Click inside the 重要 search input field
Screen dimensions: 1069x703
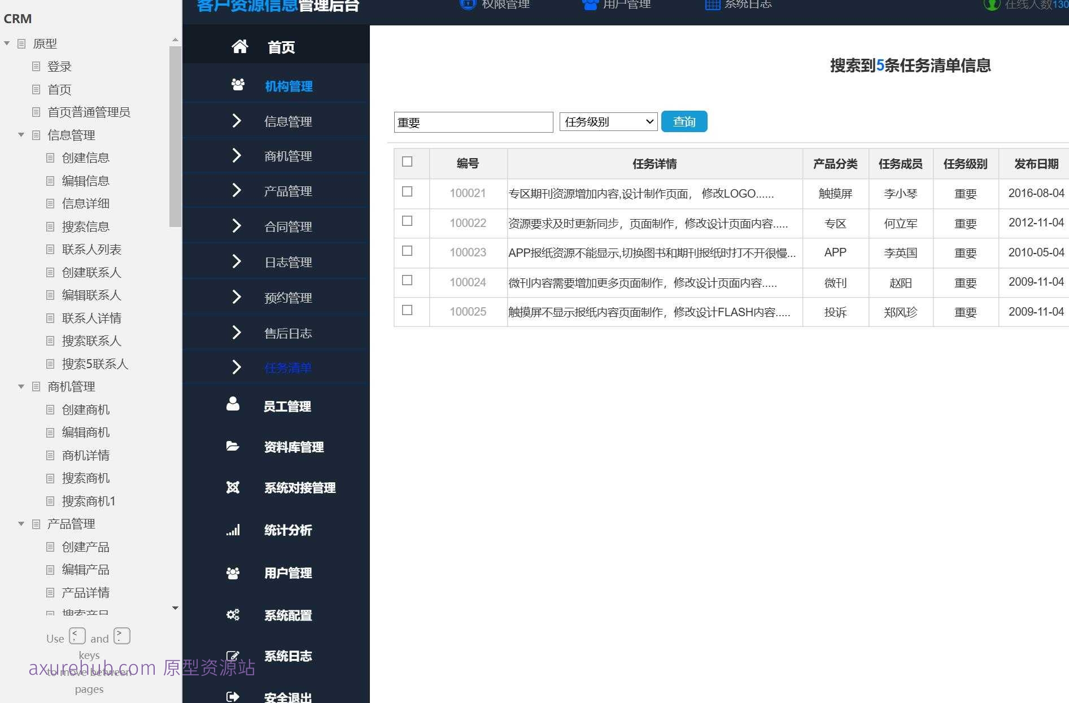point(473,122)
